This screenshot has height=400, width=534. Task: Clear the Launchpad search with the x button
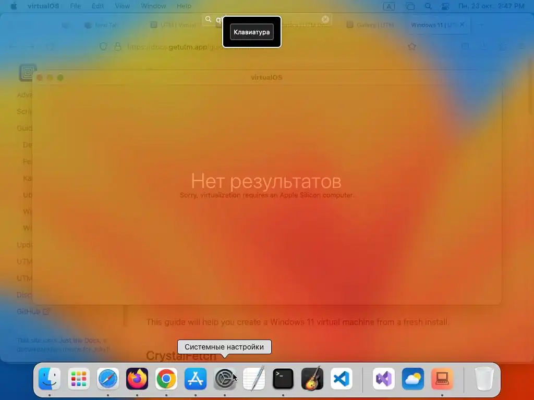pyautogui.click(x=325, y=19)
